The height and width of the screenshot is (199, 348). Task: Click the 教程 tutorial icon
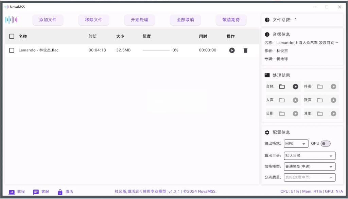(12, 192)
